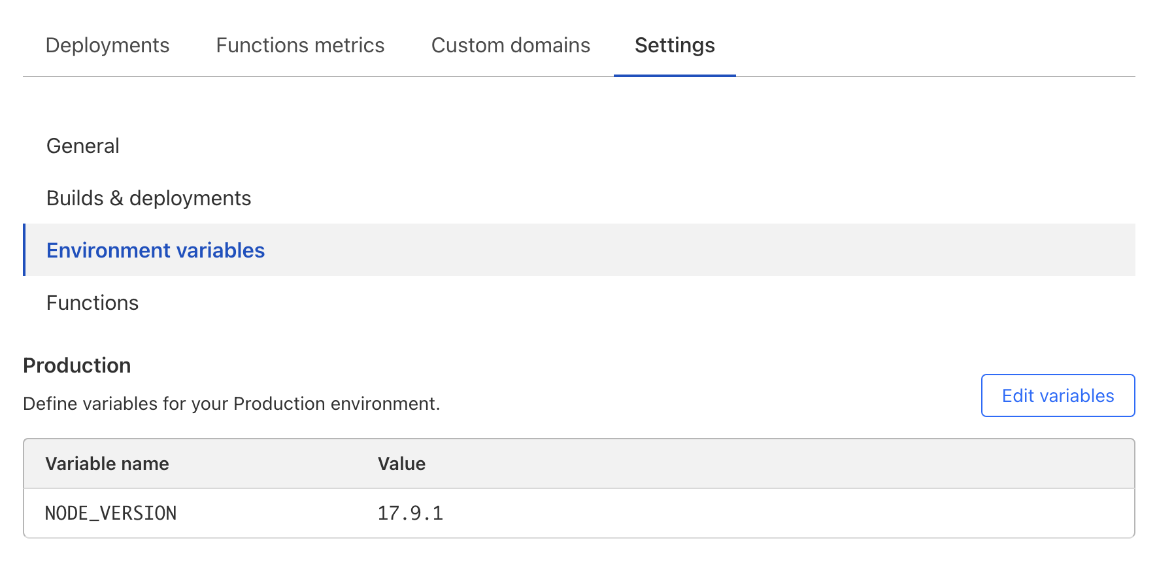The width and height of the screenshot is (1174, 570).
Task: Click the Variable name column header
Action: [x=107, y=464]
